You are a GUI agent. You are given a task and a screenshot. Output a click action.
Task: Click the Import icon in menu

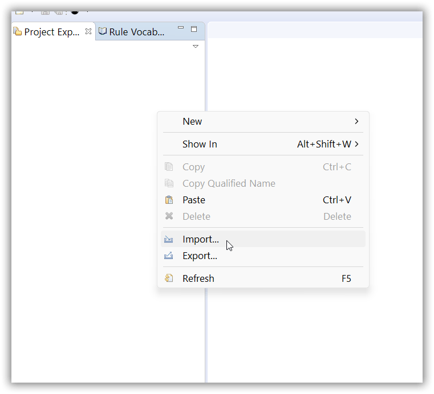click(169, 240)
